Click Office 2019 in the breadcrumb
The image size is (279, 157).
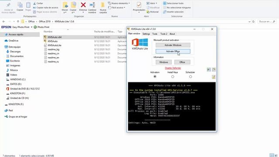[x=44, y=21]
